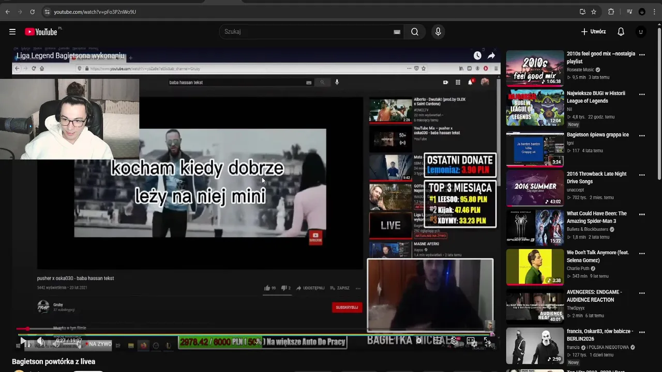Open YouTube notifications bell
Screen dimensions: 662x372
coord(621,32)
